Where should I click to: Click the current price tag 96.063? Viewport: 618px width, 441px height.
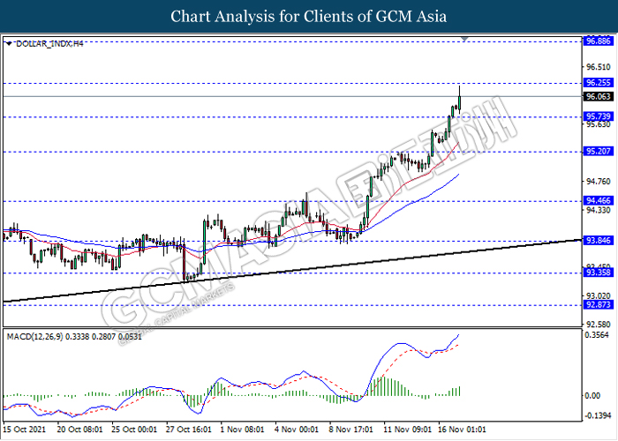click(598, 96)
